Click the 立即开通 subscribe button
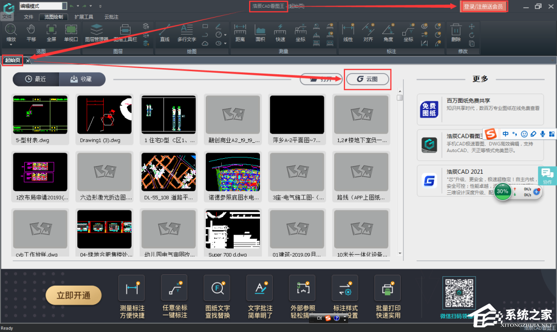This screenshot has width=557, height=332. (x=74, y=295)
